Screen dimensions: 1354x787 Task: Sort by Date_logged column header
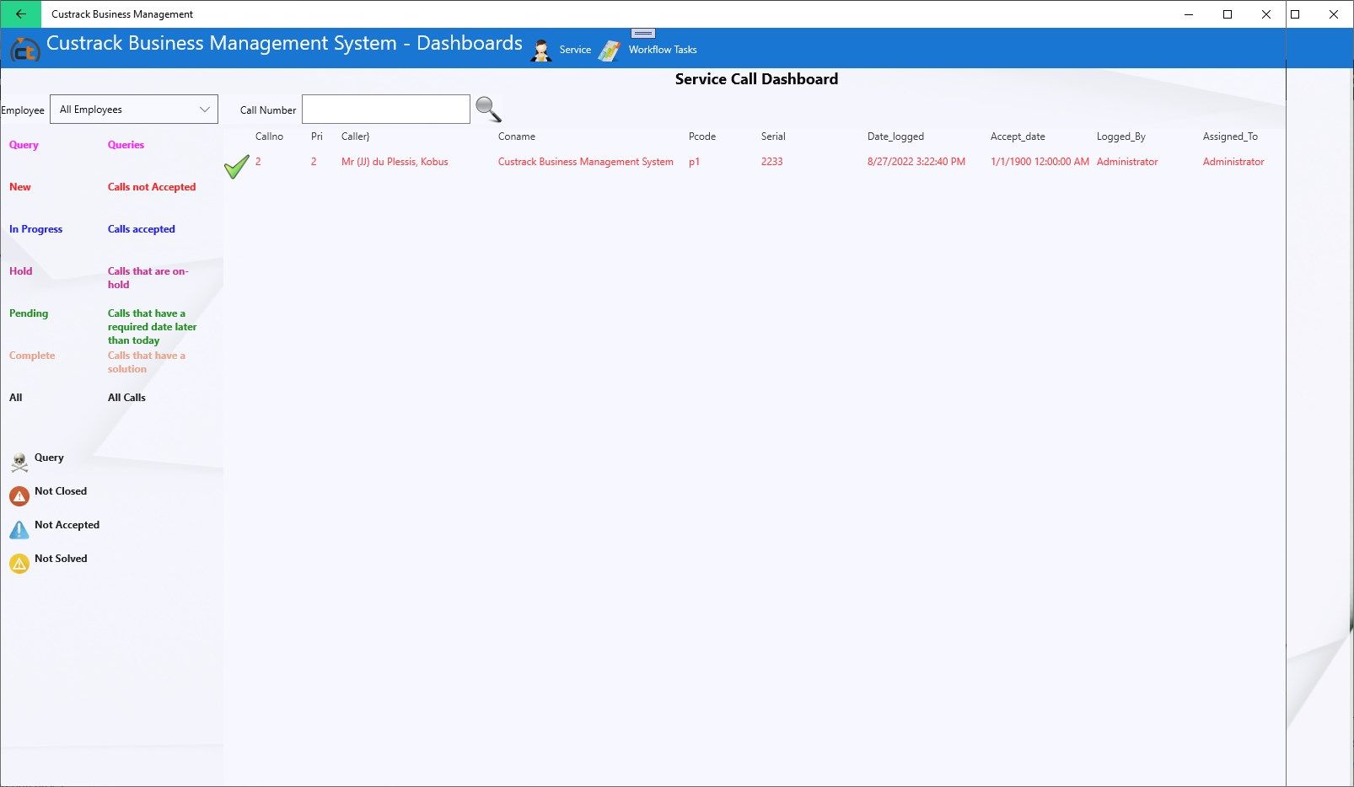click(895, 137)
